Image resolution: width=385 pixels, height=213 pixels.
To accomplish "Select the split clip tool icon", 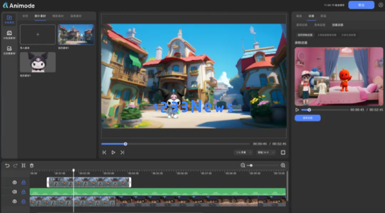I will pyautogui.click(x=23, y=165).
